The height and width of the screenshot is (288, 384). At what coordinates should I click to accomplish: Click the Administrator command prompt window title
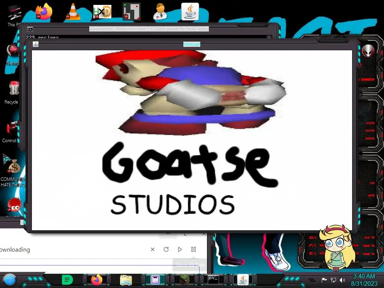click(x=149, y=29)
